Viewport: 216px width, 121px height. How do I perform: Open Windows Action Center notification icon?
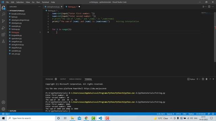[212, 118]
